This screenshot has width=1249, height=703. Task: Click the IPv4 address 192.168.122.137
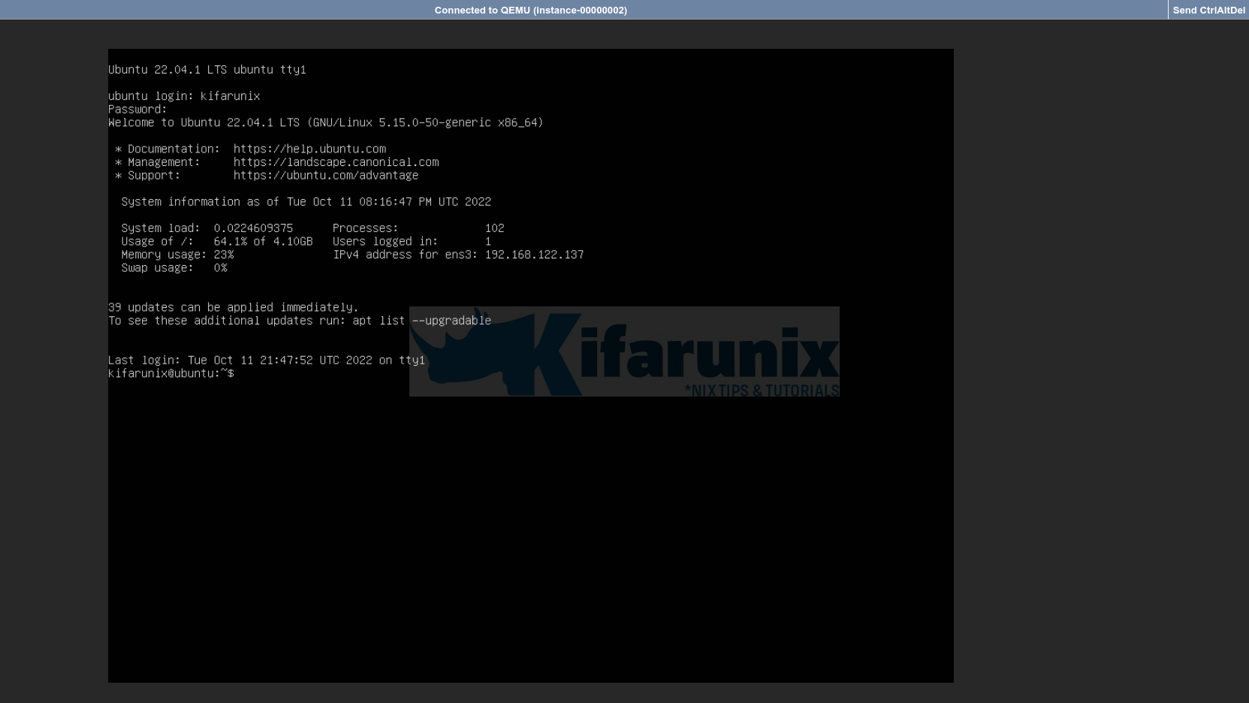click(533, 254)
